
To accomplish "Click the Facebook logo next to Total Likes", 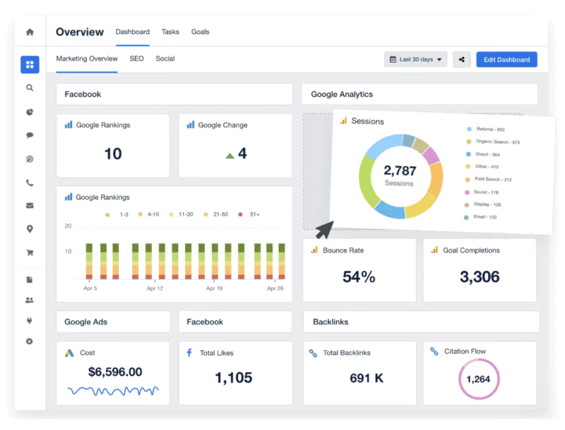I will point(189,352).
